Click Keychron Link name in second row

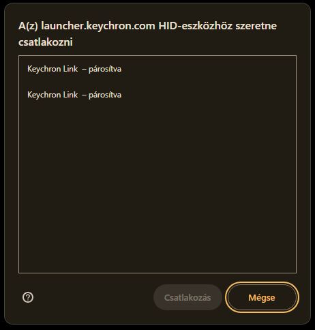[52, 95]
